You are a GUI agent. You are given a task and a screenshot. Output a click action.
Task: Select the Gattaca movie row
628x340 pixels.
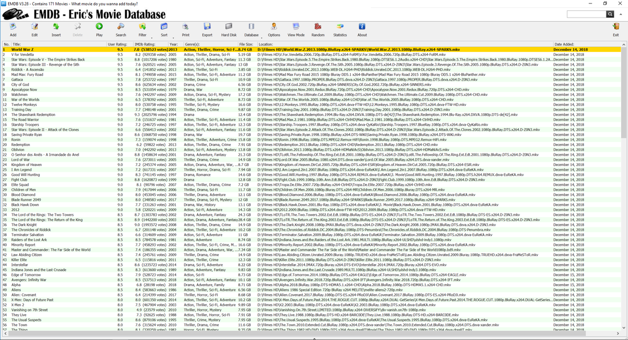click(311, 79)
